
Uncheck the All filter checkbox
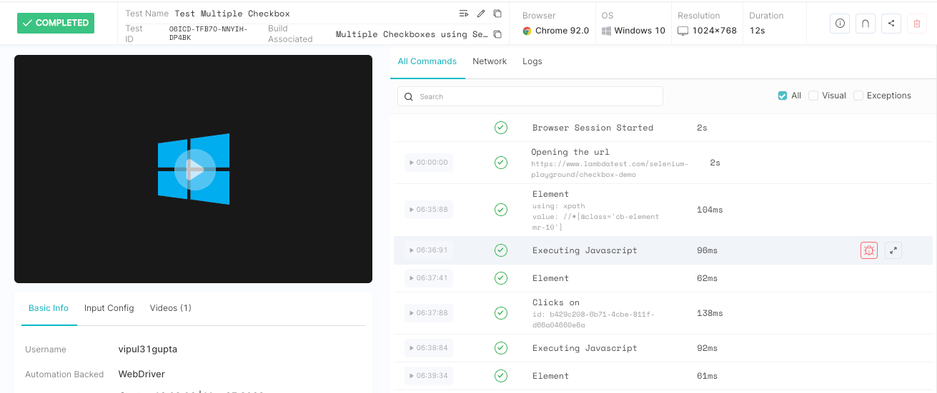click(x=782, y=96)
